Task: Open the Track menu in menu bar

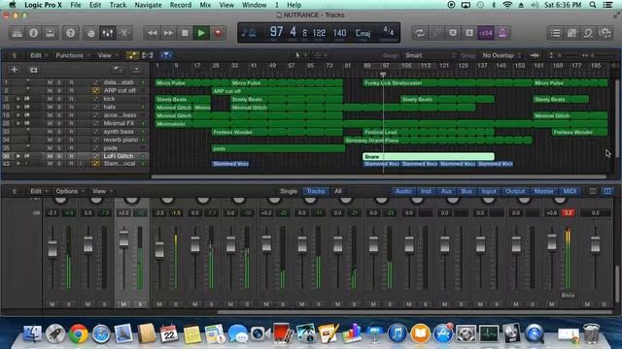Action: coord(118,5)
